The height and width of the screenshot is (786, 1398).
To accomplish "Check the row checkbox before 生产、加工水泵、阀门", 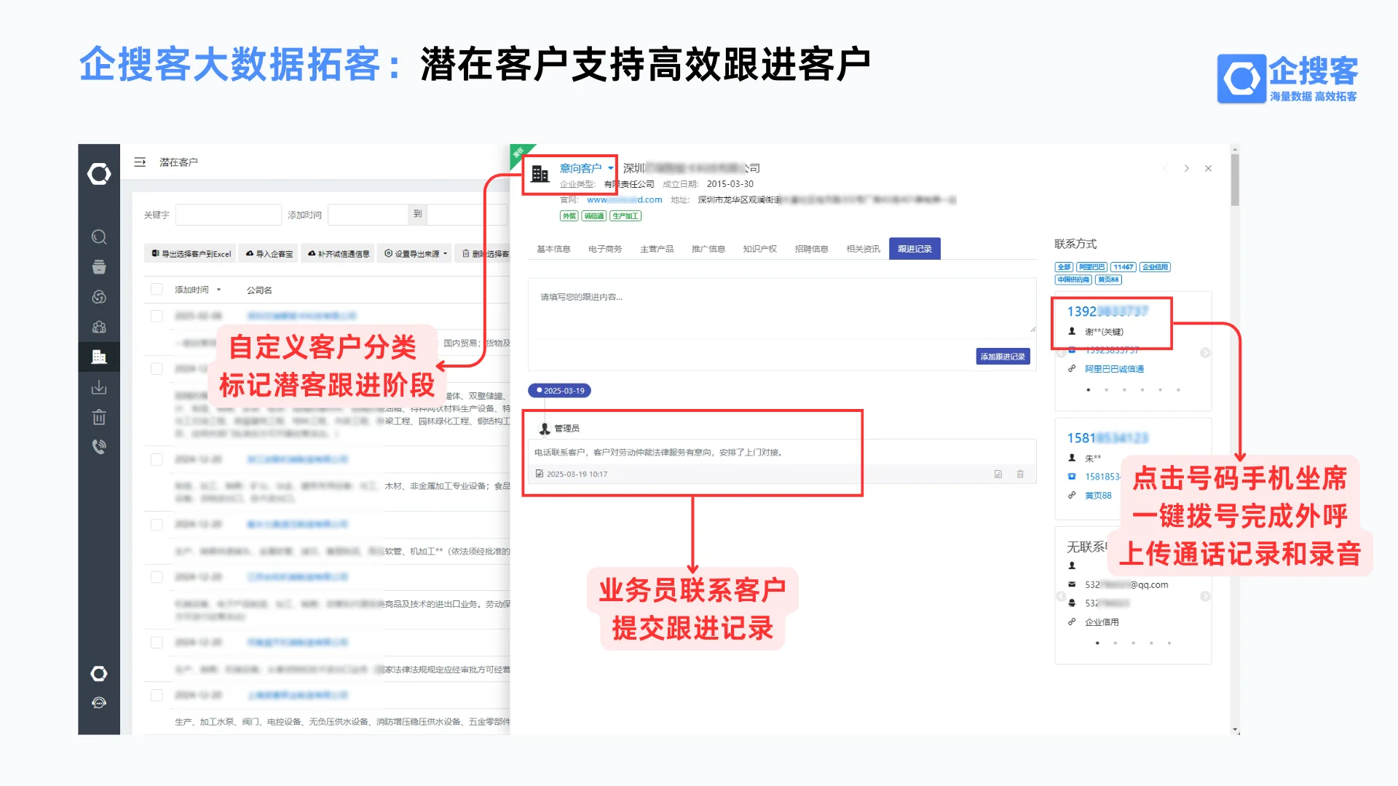I will (x=157, y=695).
